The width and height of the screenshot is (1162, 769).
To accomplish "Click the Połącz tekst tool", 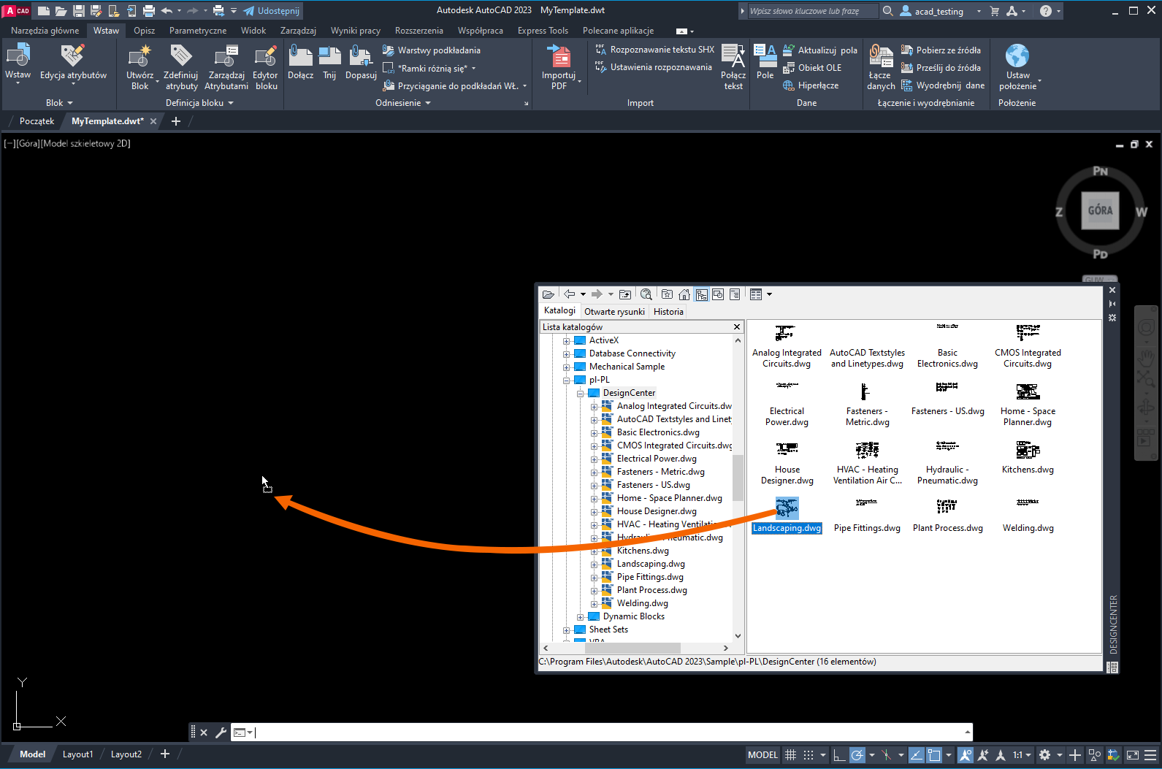I will pos(733,66).
